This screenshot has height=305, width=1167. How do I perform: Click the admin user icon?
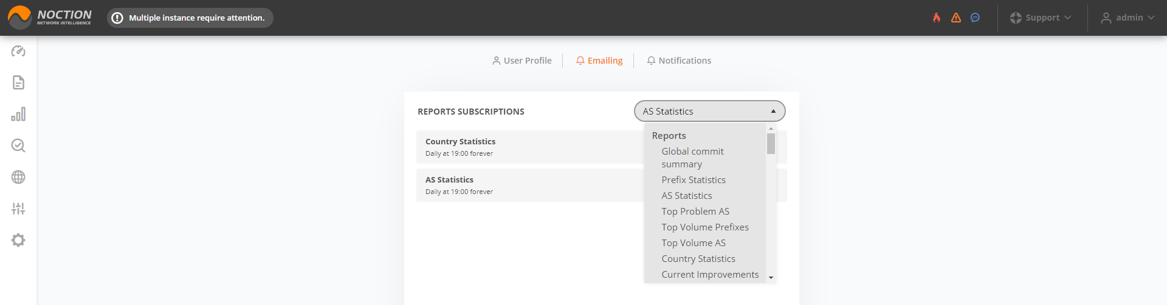point(1106,18)
